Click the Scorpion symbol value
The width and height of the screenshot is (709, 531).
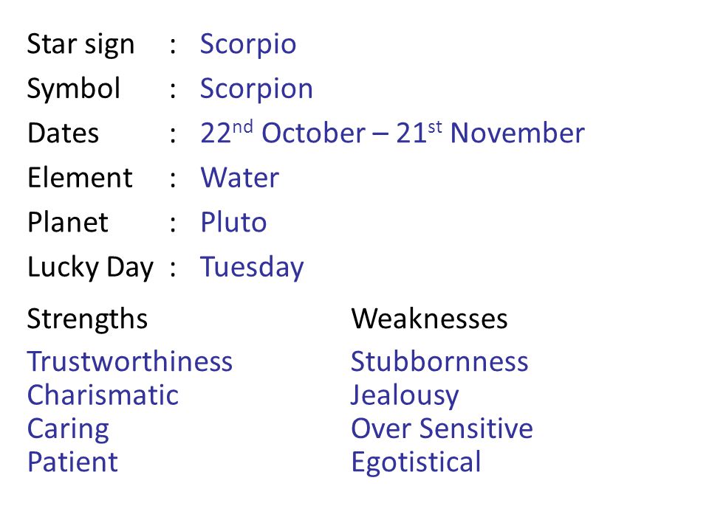pyautogui.click(x=256, y=89)
